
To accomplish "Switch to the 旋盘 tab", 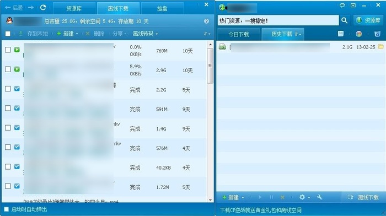I will click(x=162, y=9).
